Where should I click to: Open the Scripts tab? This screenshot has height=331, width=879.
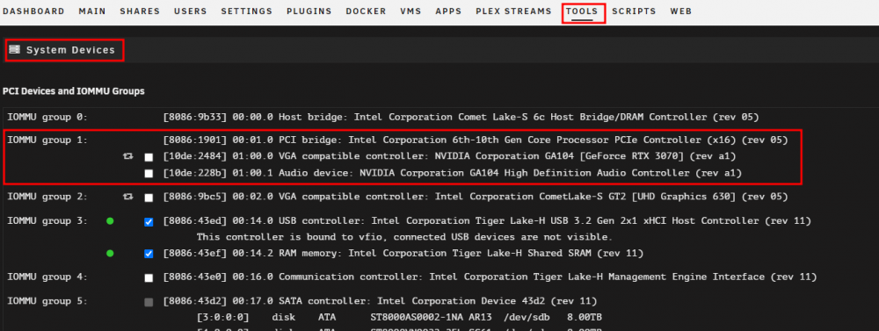[x=634, y=11]
